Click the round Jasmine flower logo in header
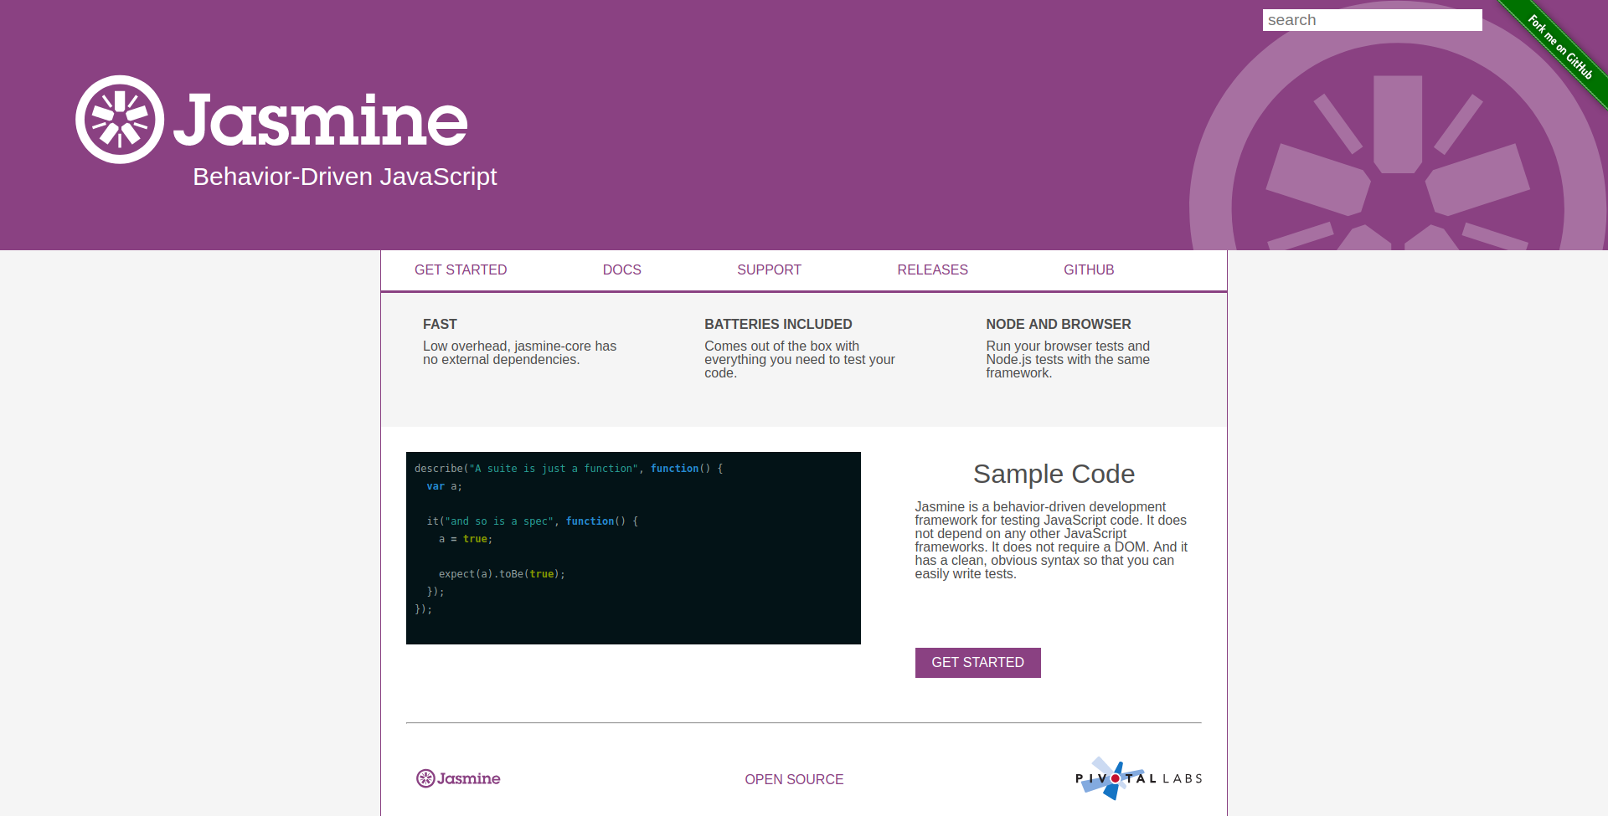1608x816 pixels. 120,120
